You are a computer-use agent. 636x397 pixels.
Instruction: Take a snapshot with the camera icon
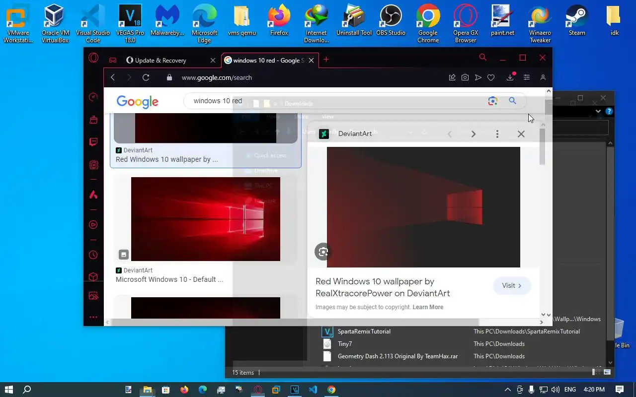point(465,77)
